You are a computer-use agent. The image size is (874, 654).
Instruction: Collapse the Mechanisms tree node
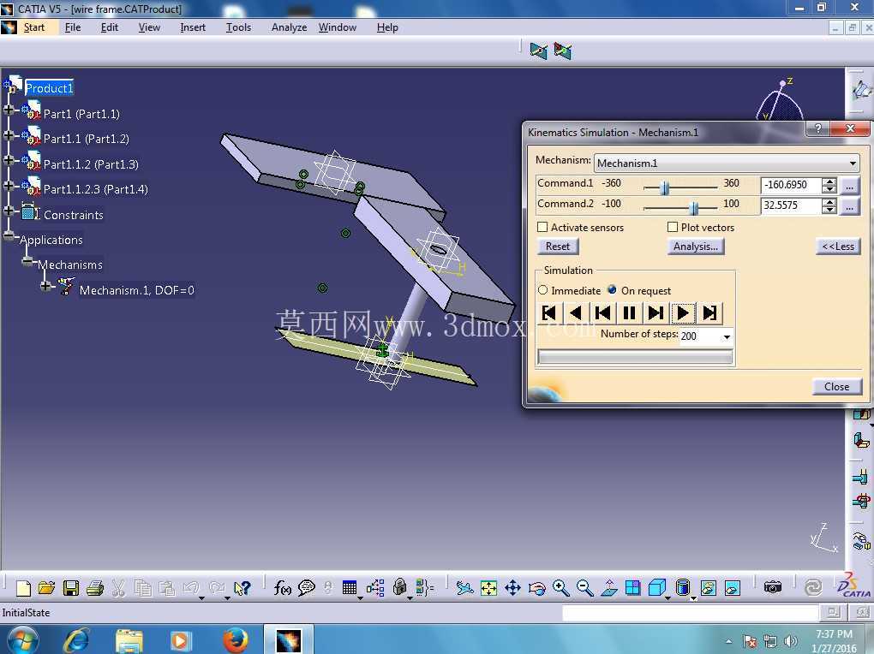click(x=27, y=261)
